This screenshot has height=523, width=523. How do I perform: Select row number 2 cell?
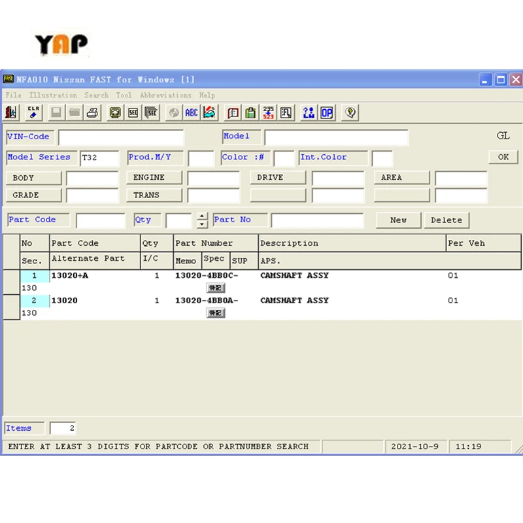35,301
